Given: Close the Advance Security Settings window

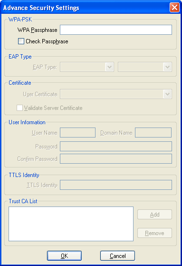Looking at the screenshot, I should (174, 8).
